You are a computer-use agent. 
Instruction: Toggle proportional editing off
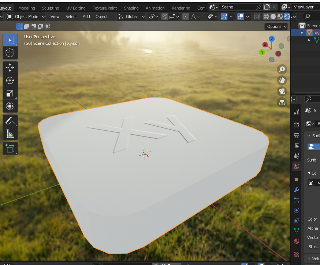[x=185, y=16]
